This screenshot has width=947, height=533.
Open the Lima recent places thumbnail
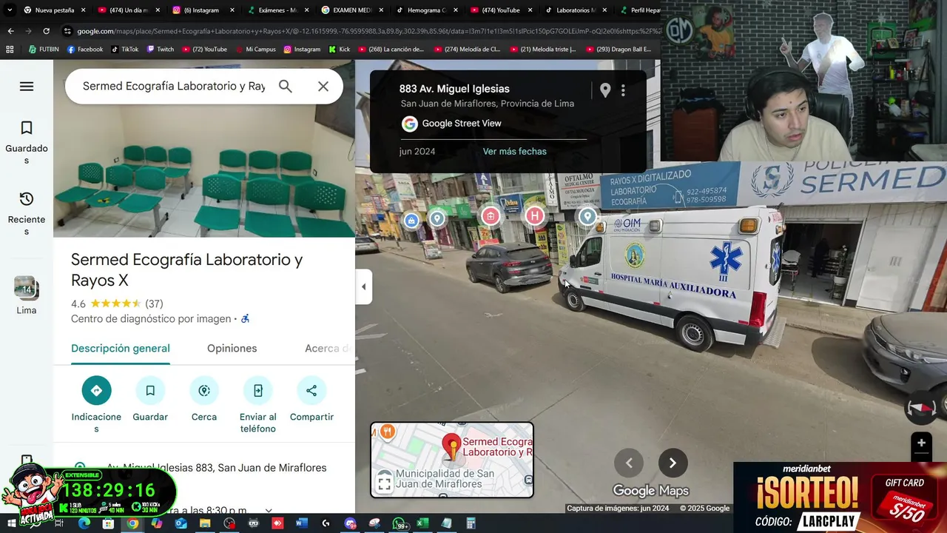point(27,295)
